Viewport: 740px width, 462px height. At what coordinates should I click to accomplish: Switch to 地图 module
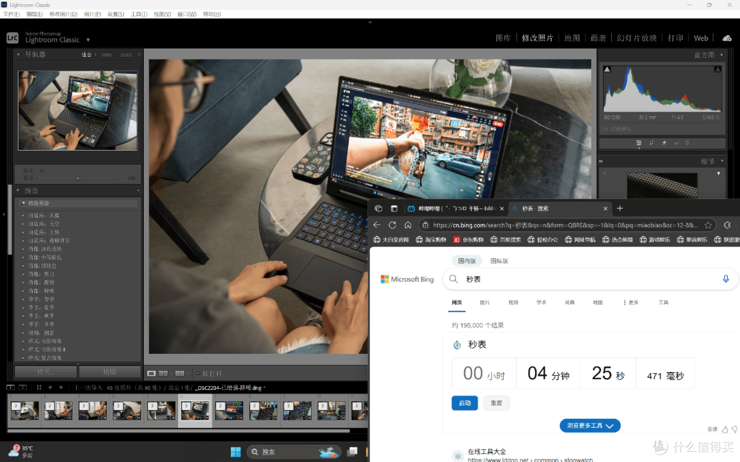(x=572, y=38)
